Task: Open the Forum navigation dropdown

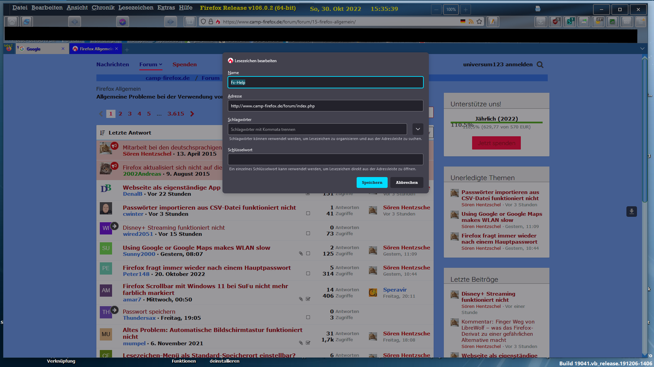Action: [151, 65]
